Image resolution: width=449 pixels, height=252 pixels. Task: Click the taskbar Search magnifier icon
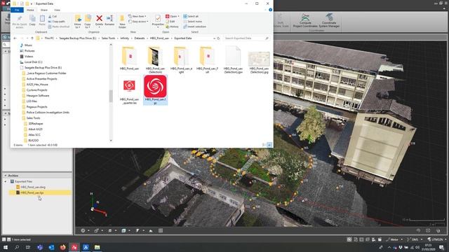click(17, 247)
